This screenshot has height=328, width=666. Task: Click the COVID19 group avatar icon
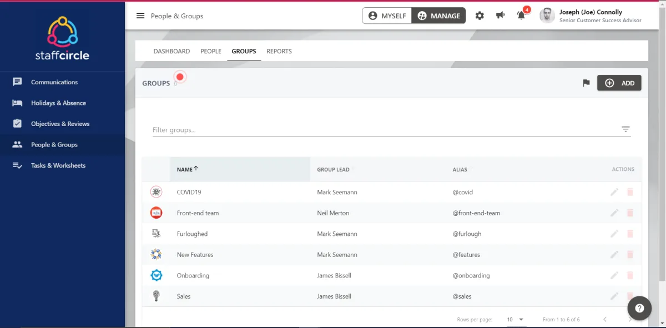(x=156, y=192)
